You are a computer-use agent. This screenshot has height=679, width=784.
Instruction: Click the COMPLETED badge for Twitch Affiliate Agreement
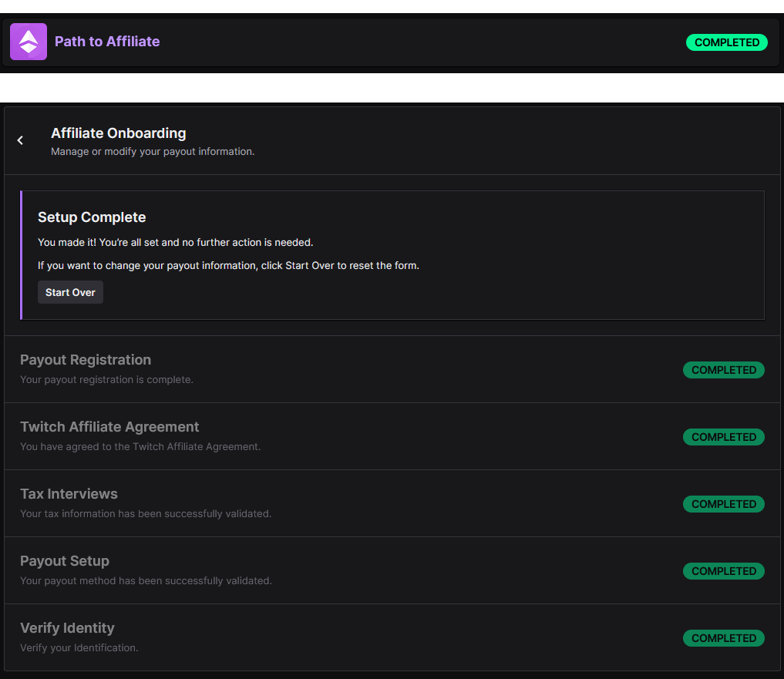pyautogui.click(x=724, y=437)
